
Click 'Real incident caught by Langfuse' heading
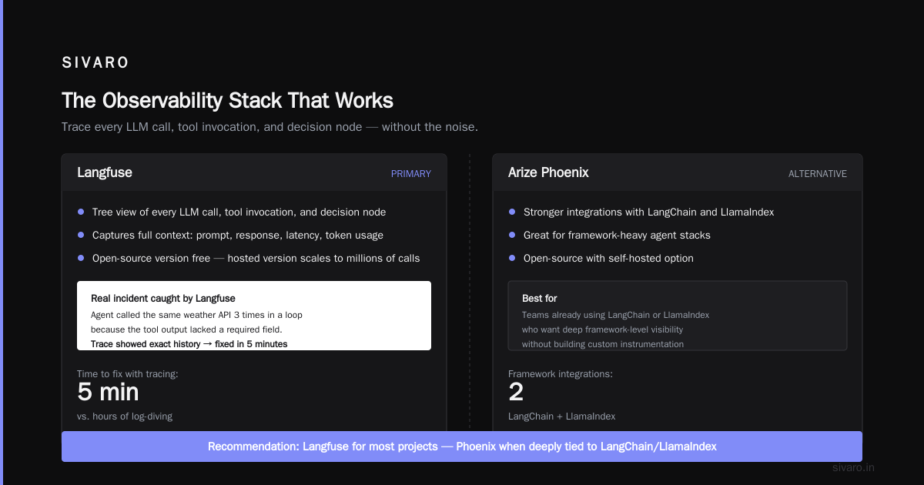(163, 298)
